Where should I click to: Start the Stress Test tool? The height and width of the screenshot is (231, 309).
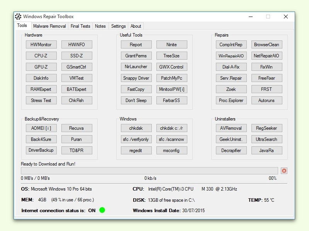[x=41, y=100]
